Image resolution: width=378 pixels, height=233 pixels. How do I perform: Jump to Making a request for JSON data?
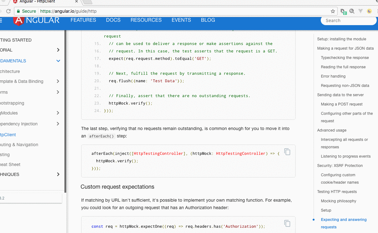point(345,48)
